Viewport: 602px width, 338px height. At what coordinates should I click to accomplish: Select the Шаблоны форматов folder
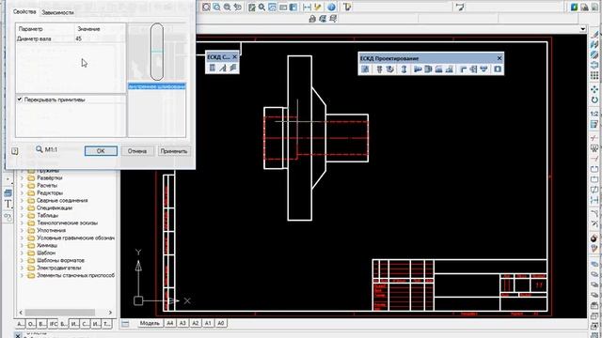pyautogui.click(x=60, y=260)
